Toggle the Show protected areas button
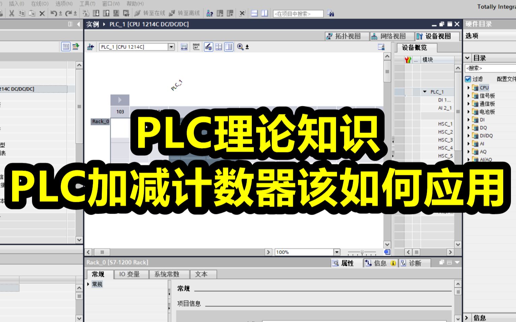Viewport: 516px width, 322px height. point(209,47)
